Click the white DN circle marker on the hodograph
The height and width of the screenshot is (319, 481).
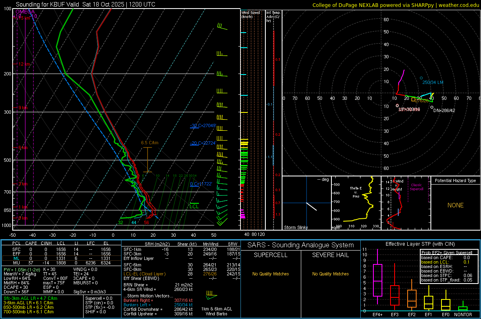tap(432, 108)
